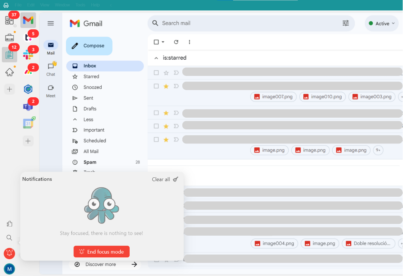Open the Sent folder
The height and width of the screenshot is (276, 403).
[88, 98]
